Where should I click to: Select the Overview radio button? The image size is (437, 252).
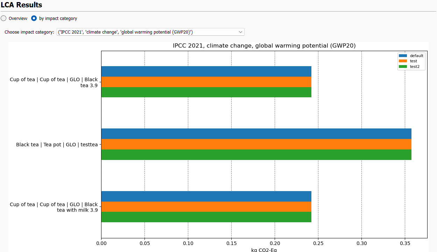pos(3,18)
